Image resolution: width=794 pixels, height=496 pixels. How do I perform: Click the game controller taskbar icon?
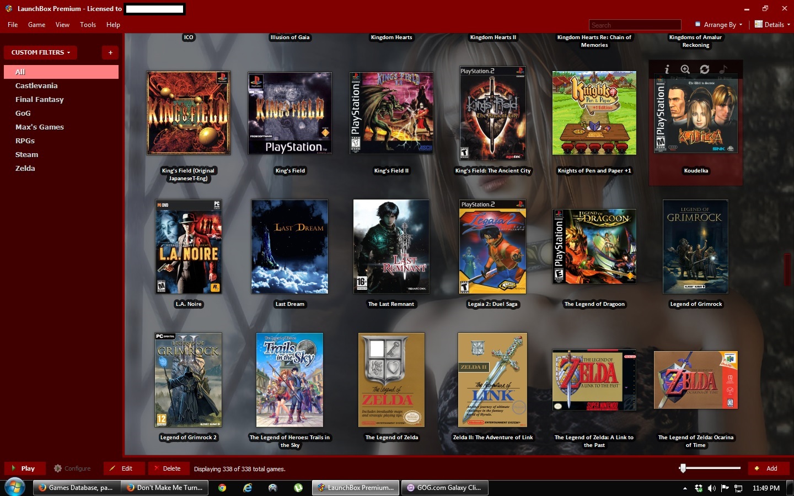pos(273,488)
